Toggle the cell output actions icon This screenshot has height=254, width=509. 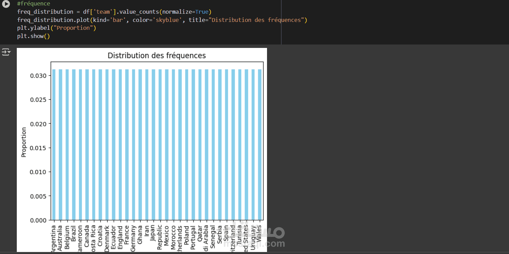tap(6, 52)
